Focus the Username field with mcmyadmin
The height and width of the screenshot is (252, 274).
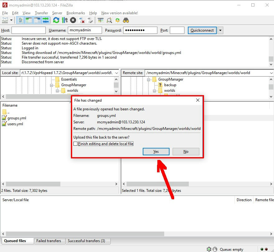pyautogui.click(x=85, y=30)
